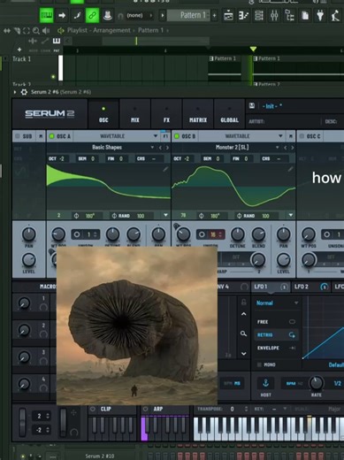
Task: Open the Playlist view icon
Action: (x=228, y=15)
